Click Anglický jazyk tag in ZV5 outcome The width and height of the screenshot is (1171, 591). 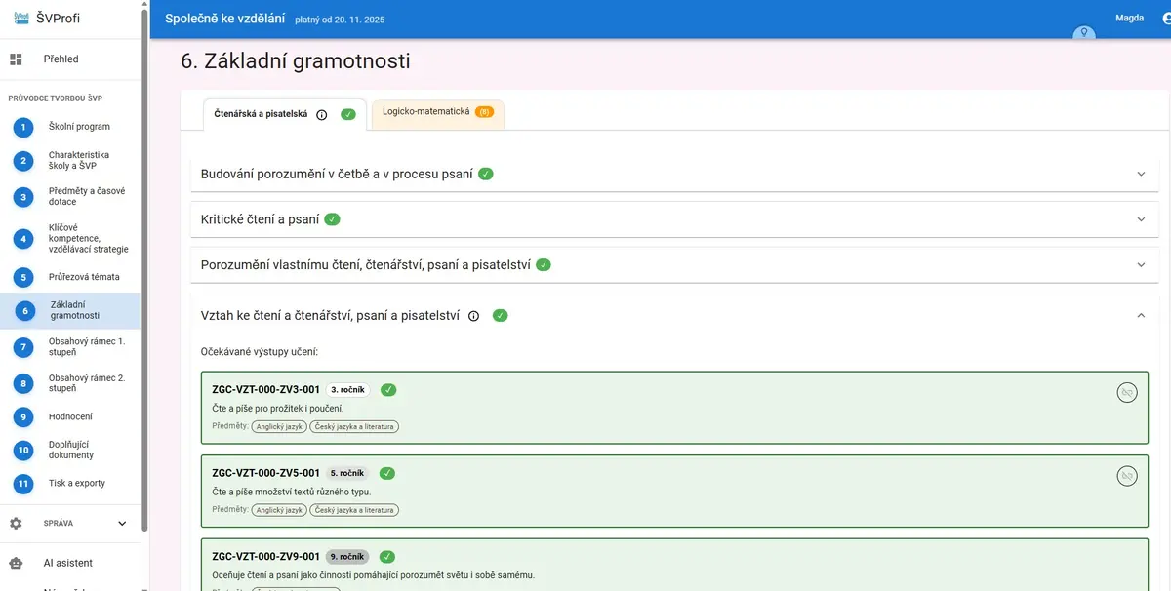click(x=279, y=510)
